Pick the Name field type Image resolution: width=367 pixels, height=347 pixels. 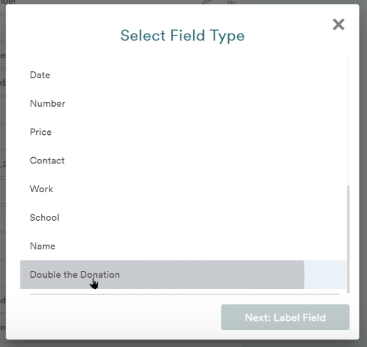pyautogui.click(x=184, y=246)
